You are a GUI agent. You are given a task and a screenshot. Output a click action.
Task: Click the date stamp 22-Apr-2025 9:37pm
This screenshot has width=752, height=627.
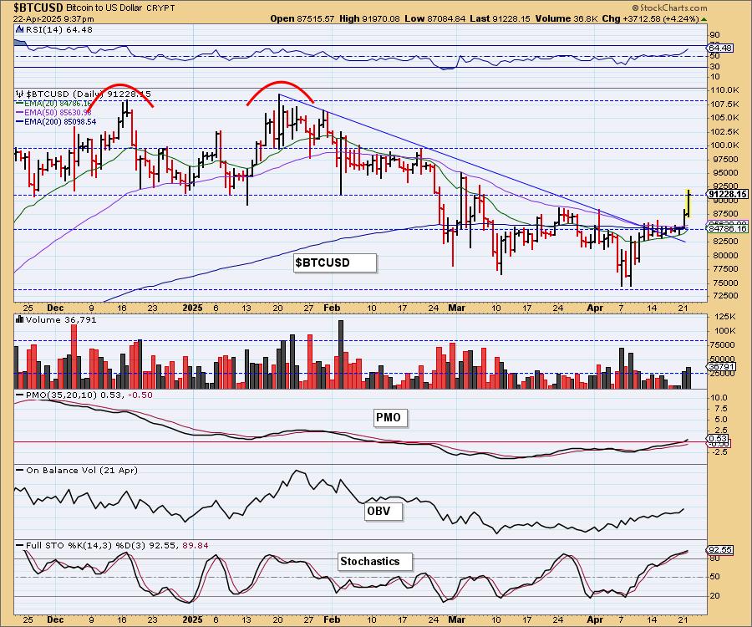click(x=53, y=19)
